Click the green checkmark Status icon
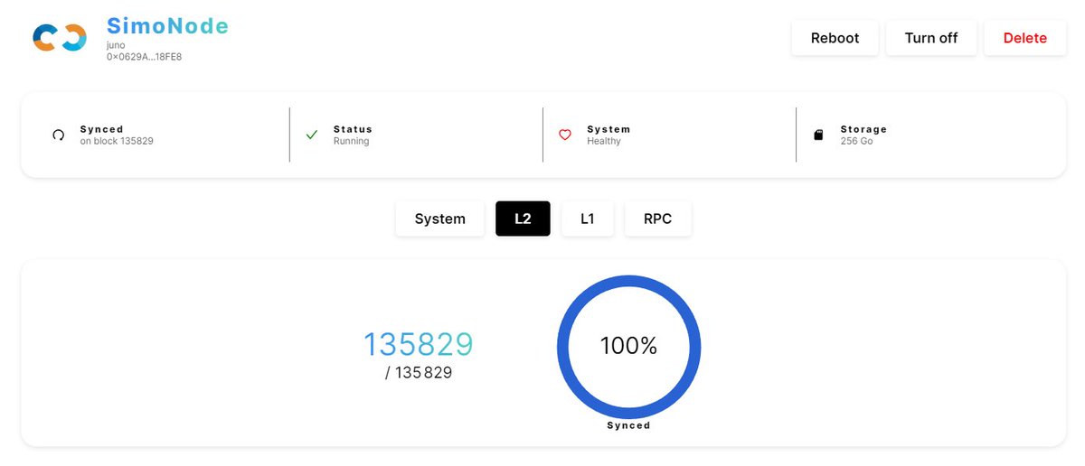Screen dimensions: 1085x466 pos(312,135)
